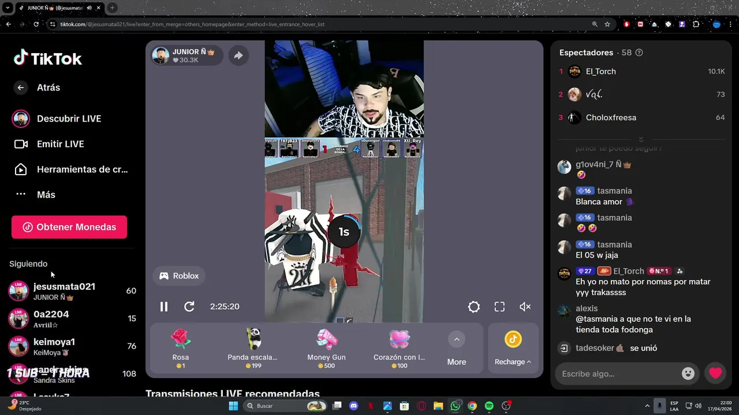Reload the browser page
Screen dimensions: 739x415
tap(36, 24)
